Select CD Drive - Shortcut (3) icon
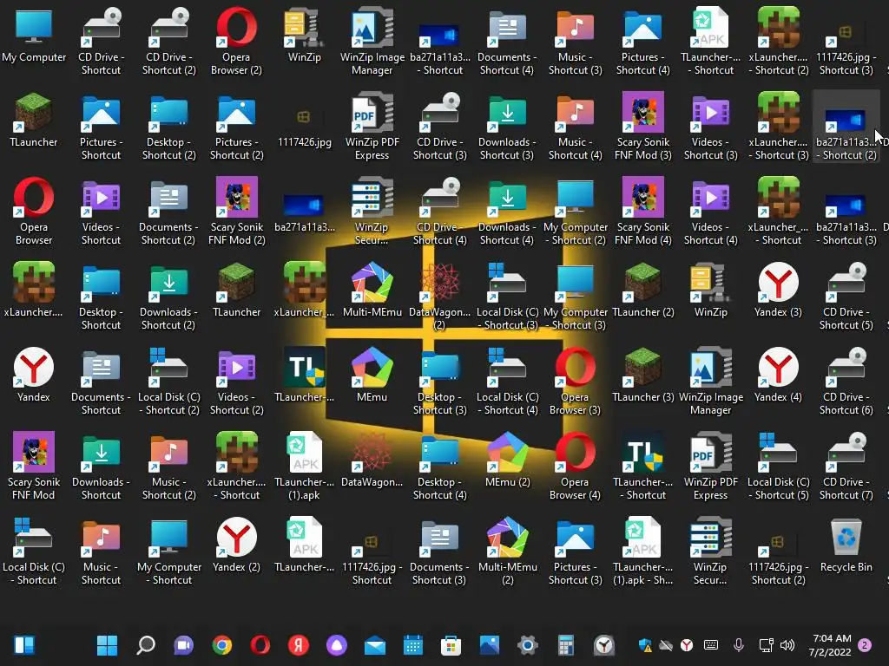Screen dimensions: 889x666 tap(440, 125)
